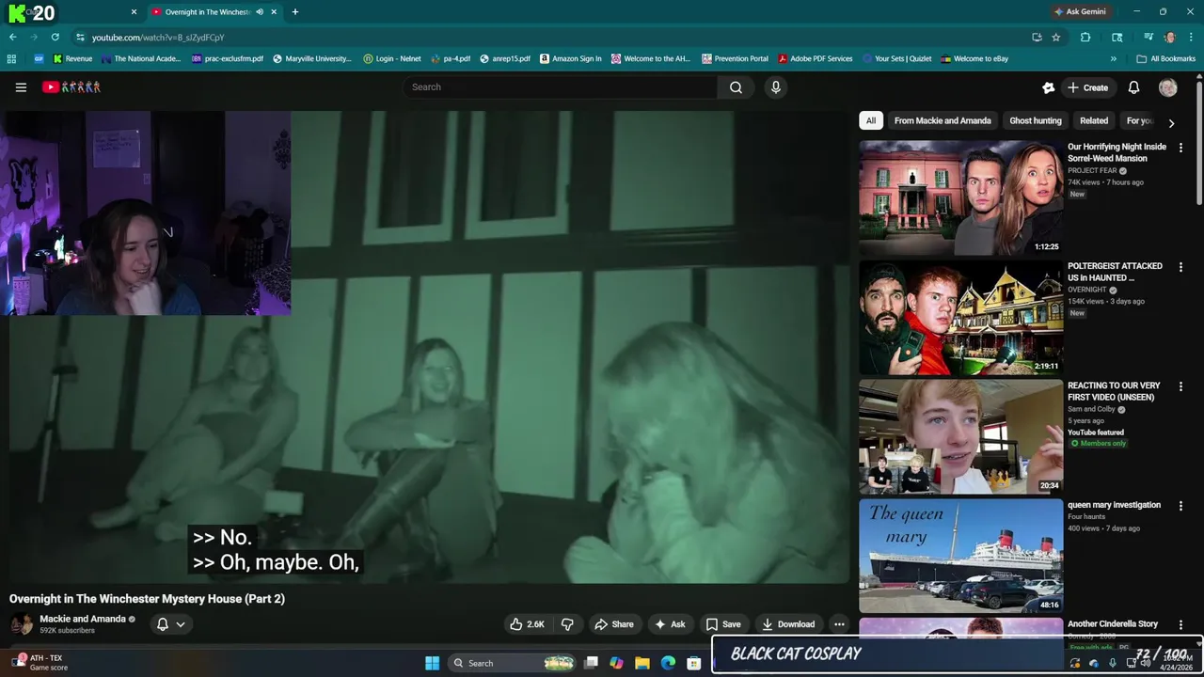1204x677 pixels.
Task: Open the Maryville University bookmark
Action: (x=312, y=58)
